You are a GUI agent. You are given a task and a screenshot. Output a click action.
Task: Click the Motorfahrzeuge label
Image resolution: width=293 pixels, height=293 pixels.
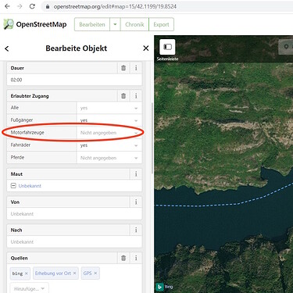pyautogui.click(x=27, y=133)
